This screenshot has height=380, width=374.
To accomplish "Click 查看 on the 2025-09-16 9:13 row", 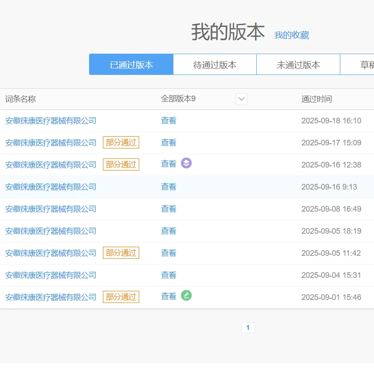I will tap(168, 186).
